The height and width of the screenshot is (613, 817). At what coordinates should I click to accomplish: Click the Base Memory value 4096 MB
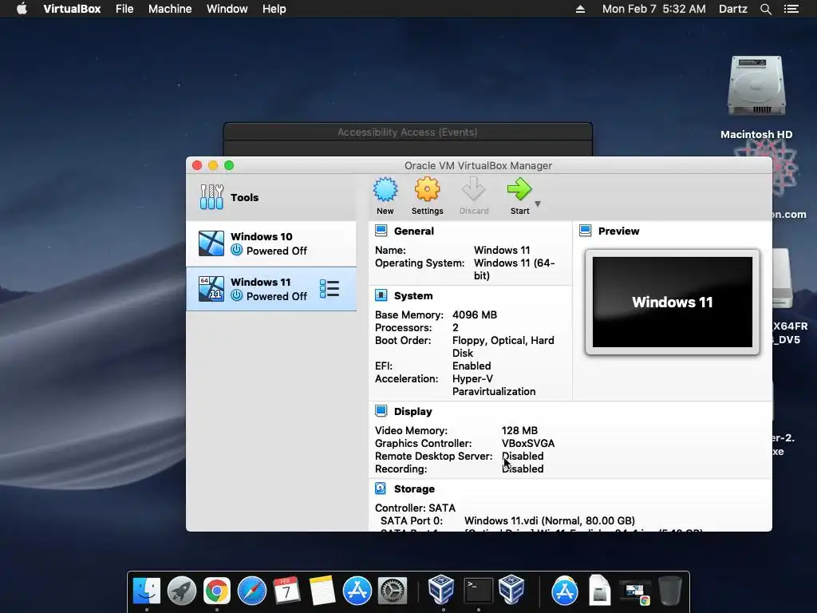475,314
